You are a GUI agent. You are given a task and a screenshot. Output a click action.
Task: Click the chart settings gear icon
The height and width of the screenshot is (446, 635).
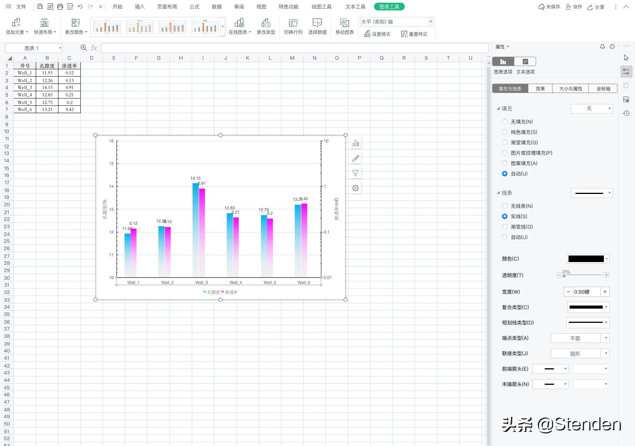(356, 188)
